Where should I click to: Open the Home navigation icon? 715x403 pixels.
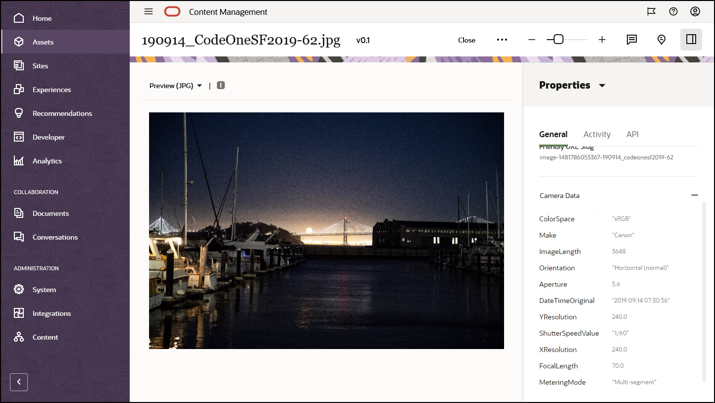pos(19,18)
